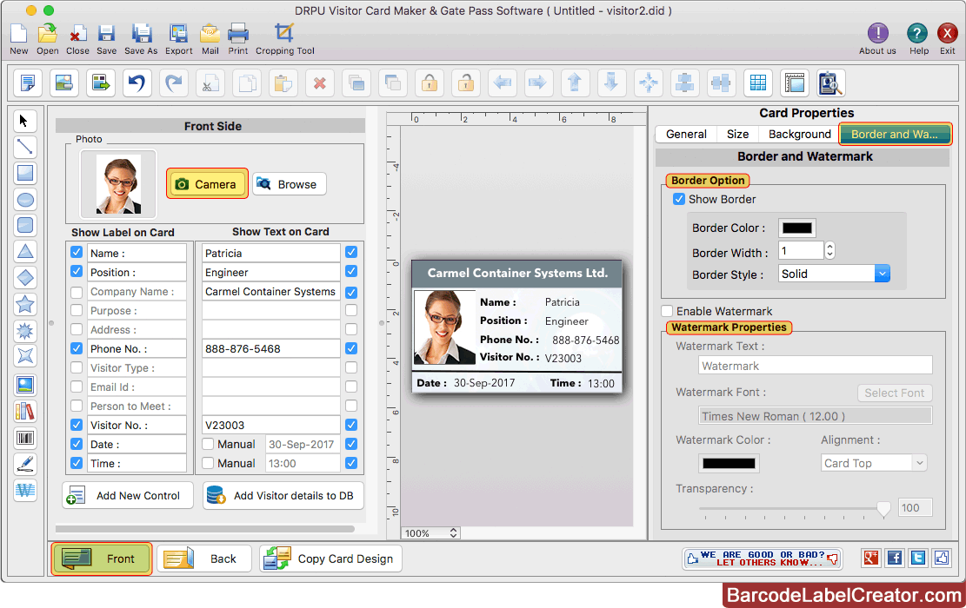This screenshot has width=966, height=608.
Task: Switch to the Size tab
Action: point(737,134)
